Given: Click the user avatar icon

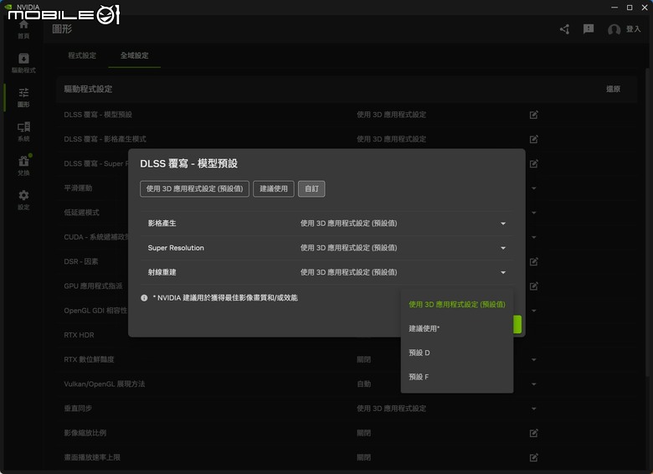Looking at the screenshot, I should [x=614, y=29].
